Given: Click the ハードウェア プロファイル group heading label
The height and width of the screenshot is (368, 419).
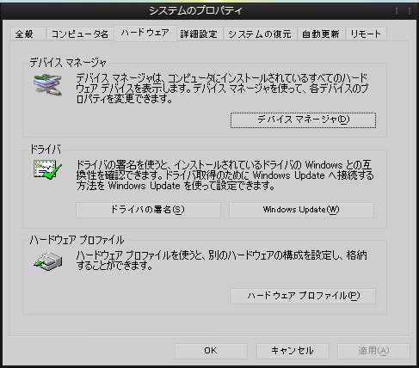Looking at the screenshot, I should (x=77, y=240).
